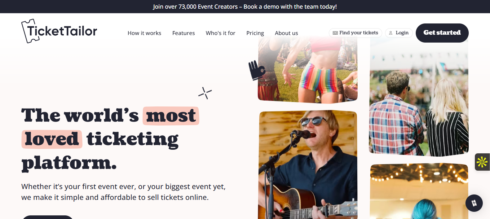Click the Get started button
This screenshot has height=219, width=490.
coord(442,33)
